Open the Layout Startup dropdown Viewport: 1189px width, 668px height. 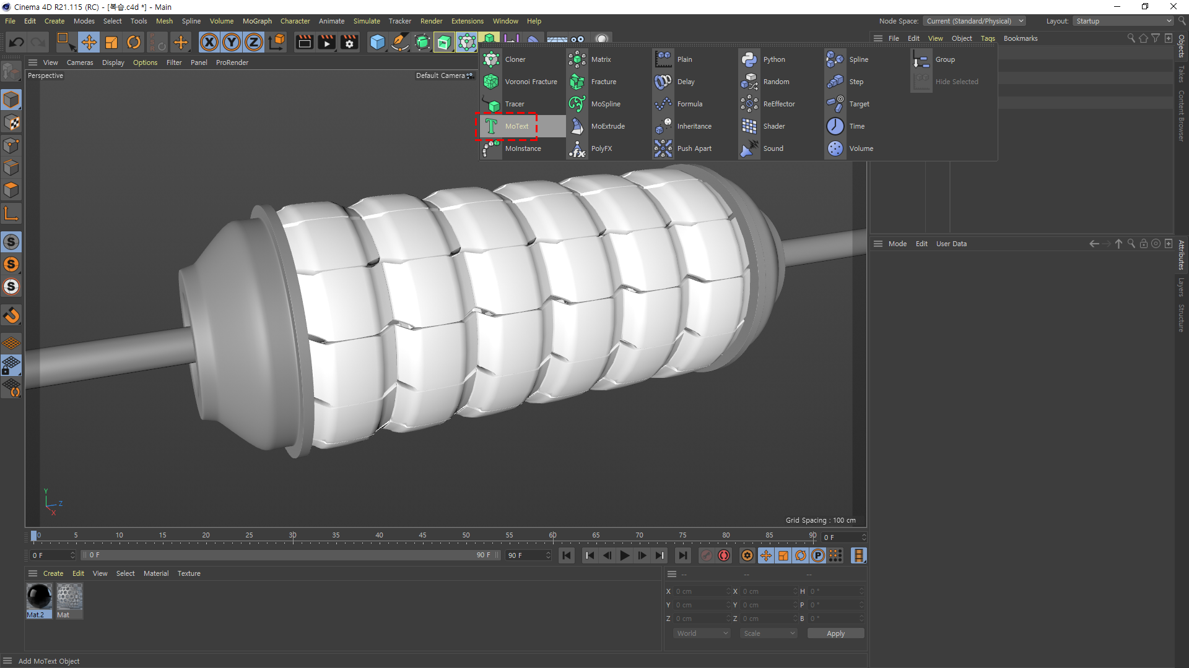[1123, 21]
